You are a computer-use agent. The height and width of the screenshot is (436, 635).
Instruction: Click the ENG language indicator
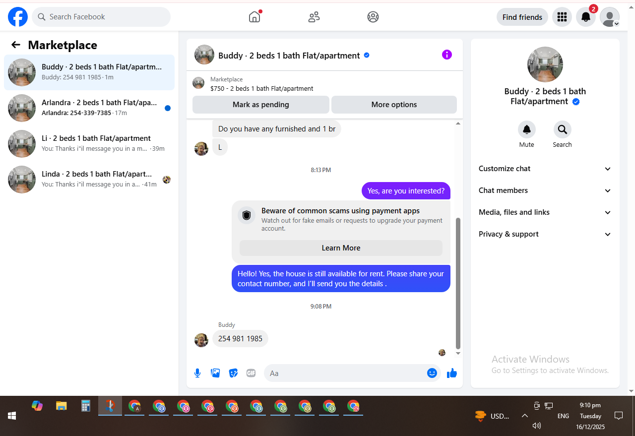click(563, 416)
